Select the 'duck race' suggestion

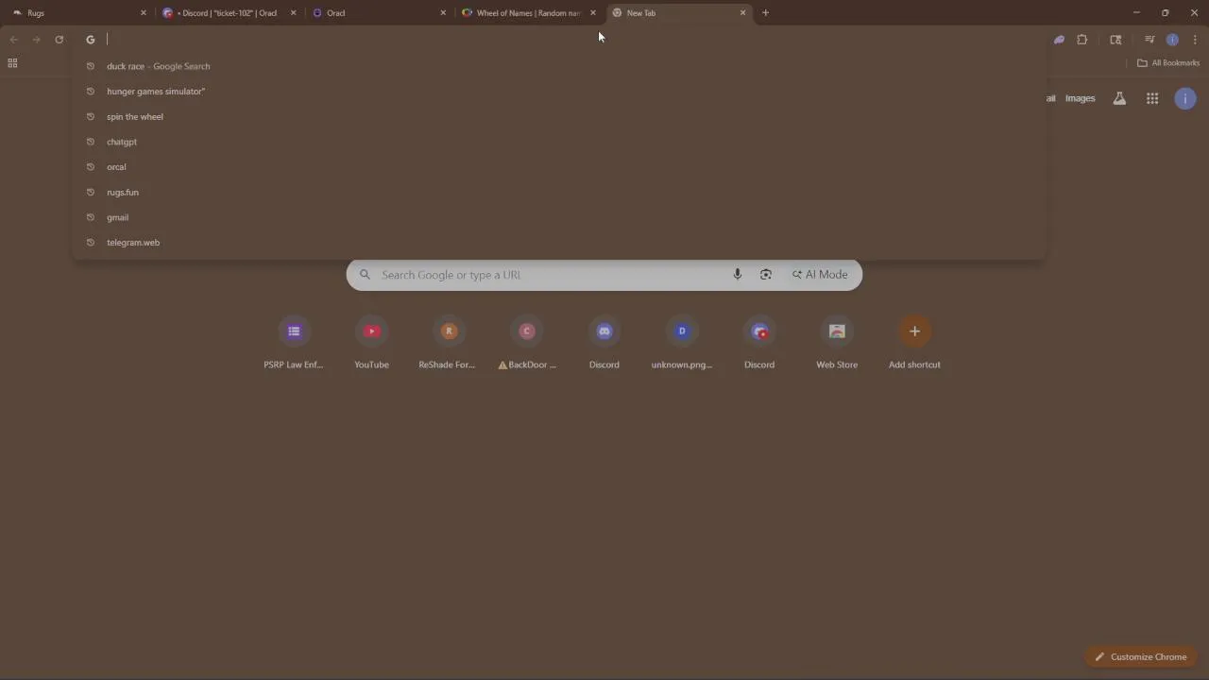click(x=559, y=66)
